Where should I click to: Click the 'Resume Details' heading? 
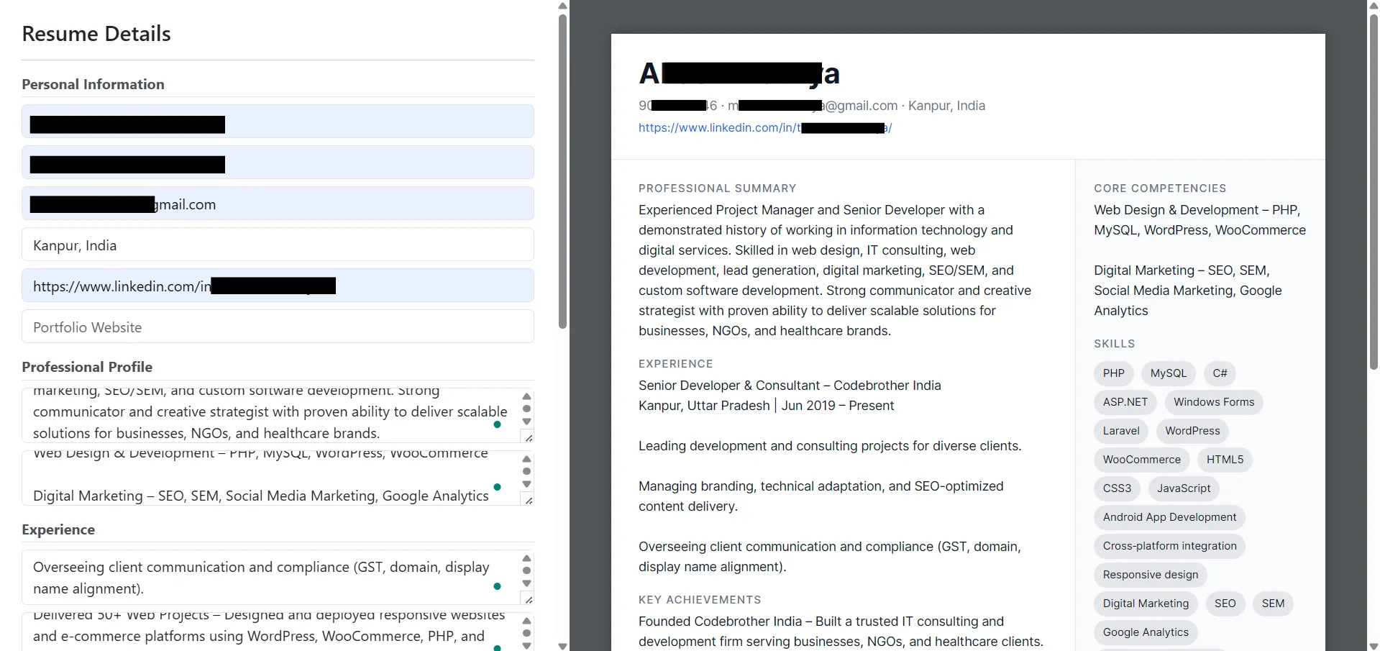(96, 33)
